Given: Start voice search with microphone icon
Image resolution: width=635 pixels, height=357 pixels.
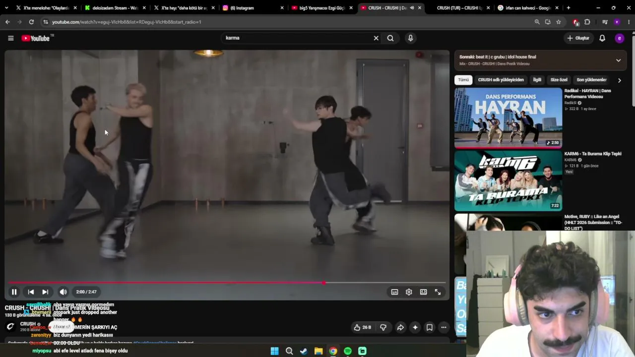Looking at the screenshot, I should coord(410,38).
